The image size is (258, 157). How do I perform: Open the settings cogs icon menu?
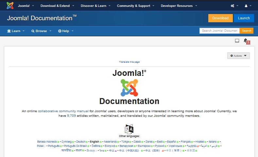(234, 6)
